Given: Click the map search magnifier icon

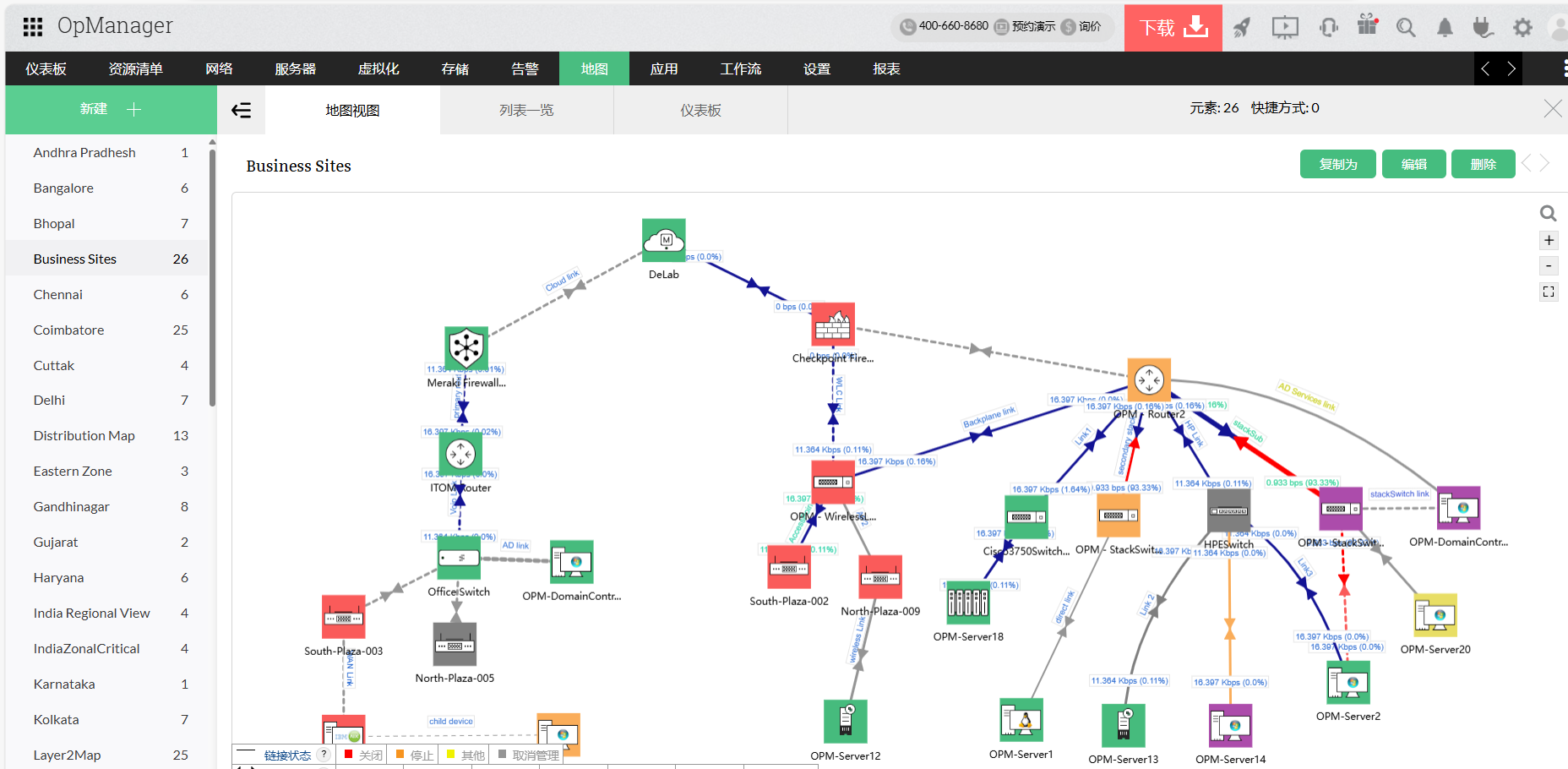Looking at the screenshot, I should [1549, 213].
